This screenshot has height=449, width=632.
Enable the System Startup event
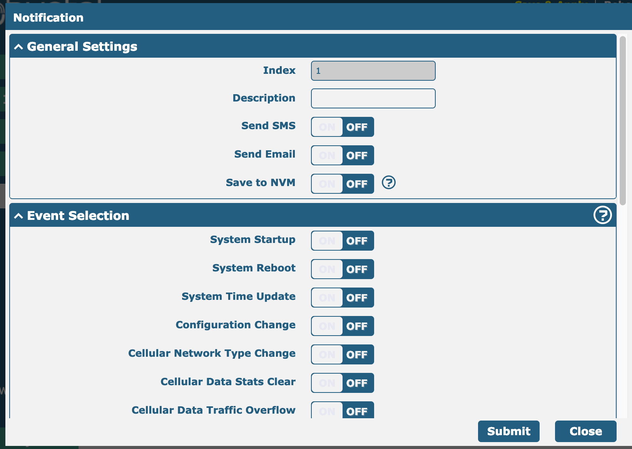click(x=343, y=241)
